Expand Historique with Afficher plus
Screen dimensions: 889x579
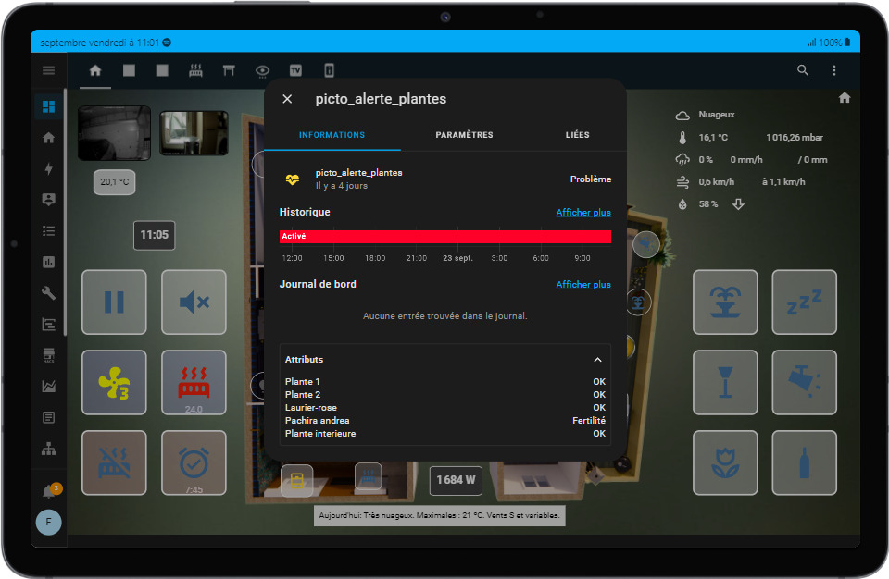pos(583,213)
